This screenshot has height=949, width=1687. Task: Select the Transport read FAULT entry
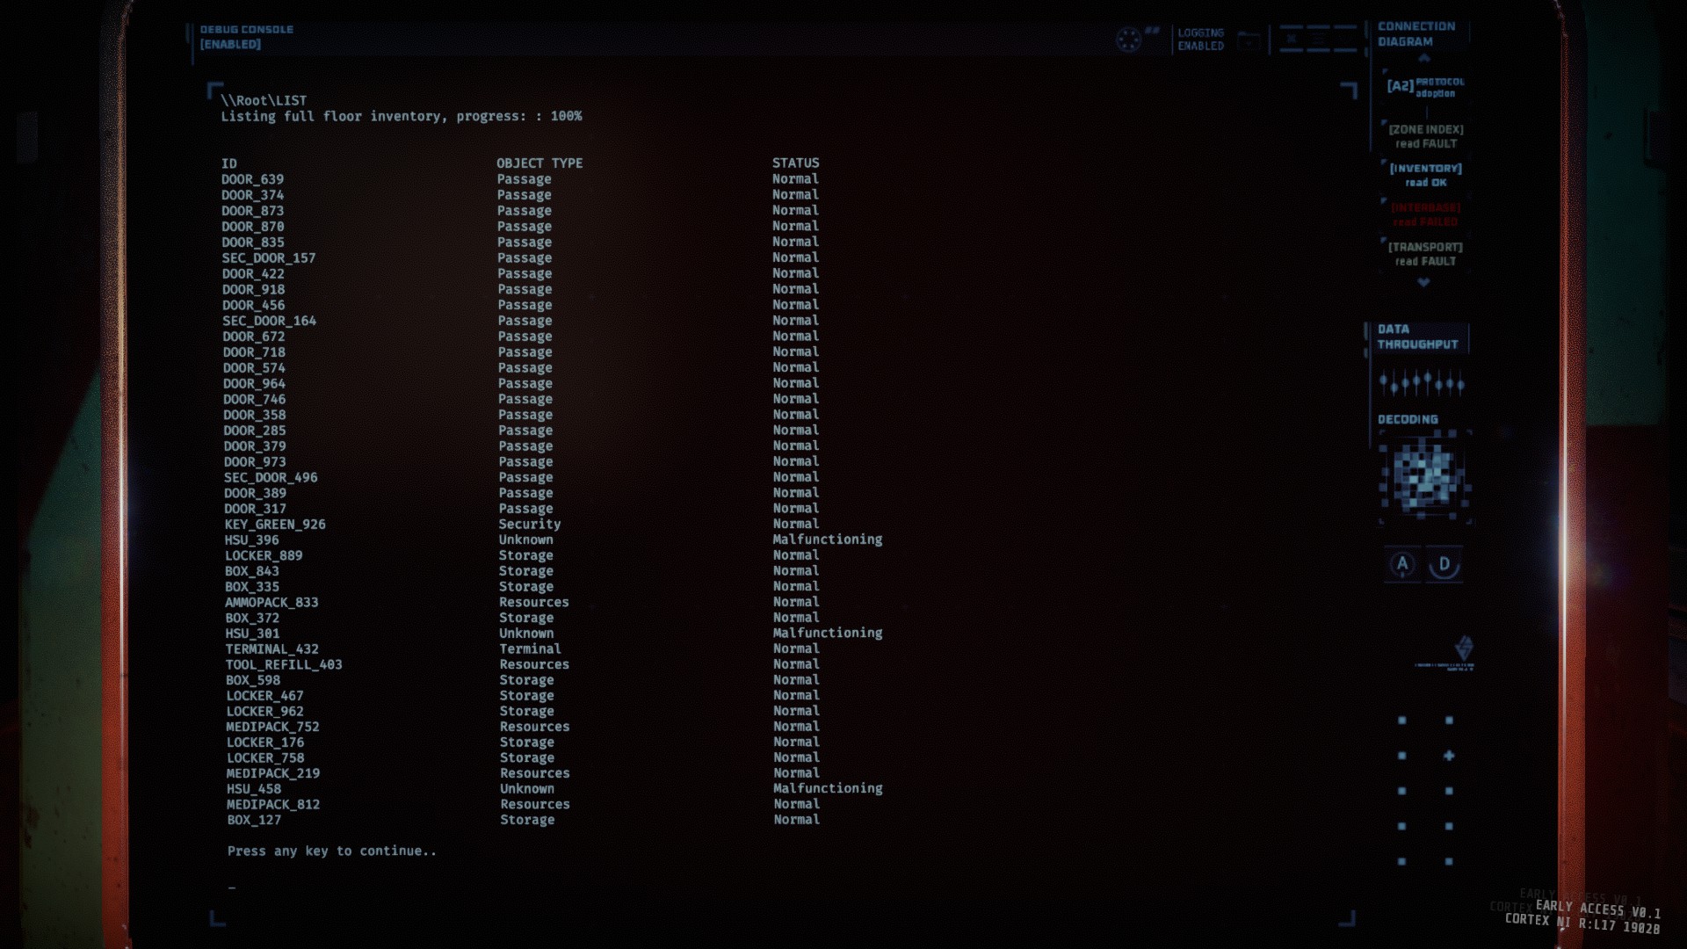(1425, 254)
